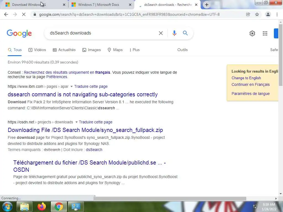Search only results en français link
This screenshot has width=283, height=212.
67,73
